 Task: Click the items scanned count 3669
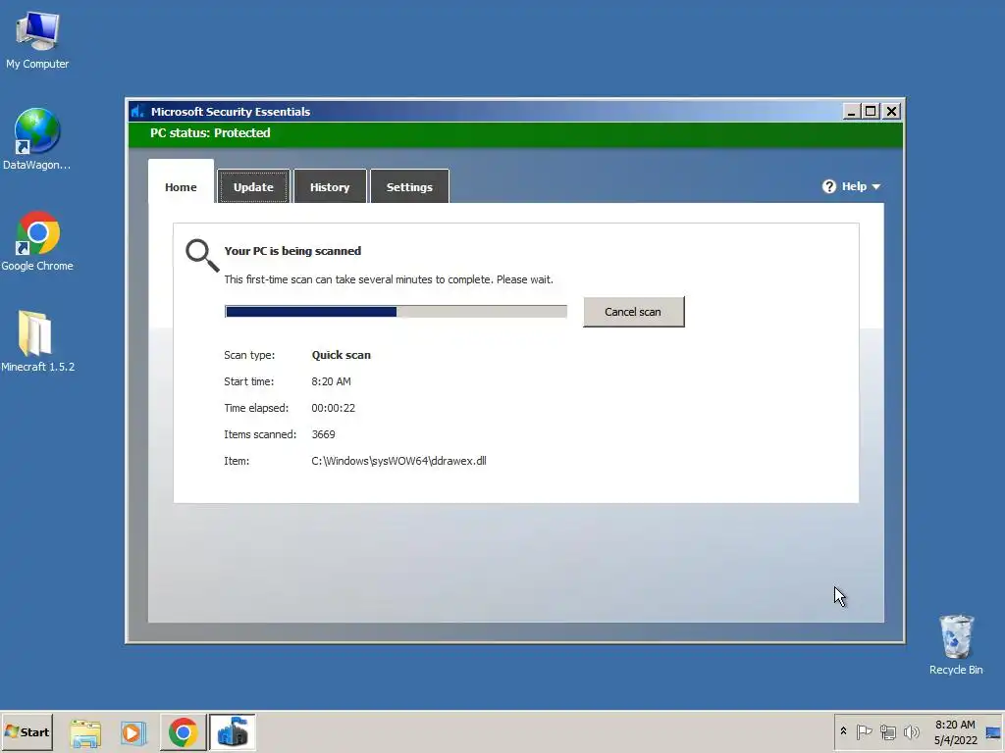[x=323, y=434]
